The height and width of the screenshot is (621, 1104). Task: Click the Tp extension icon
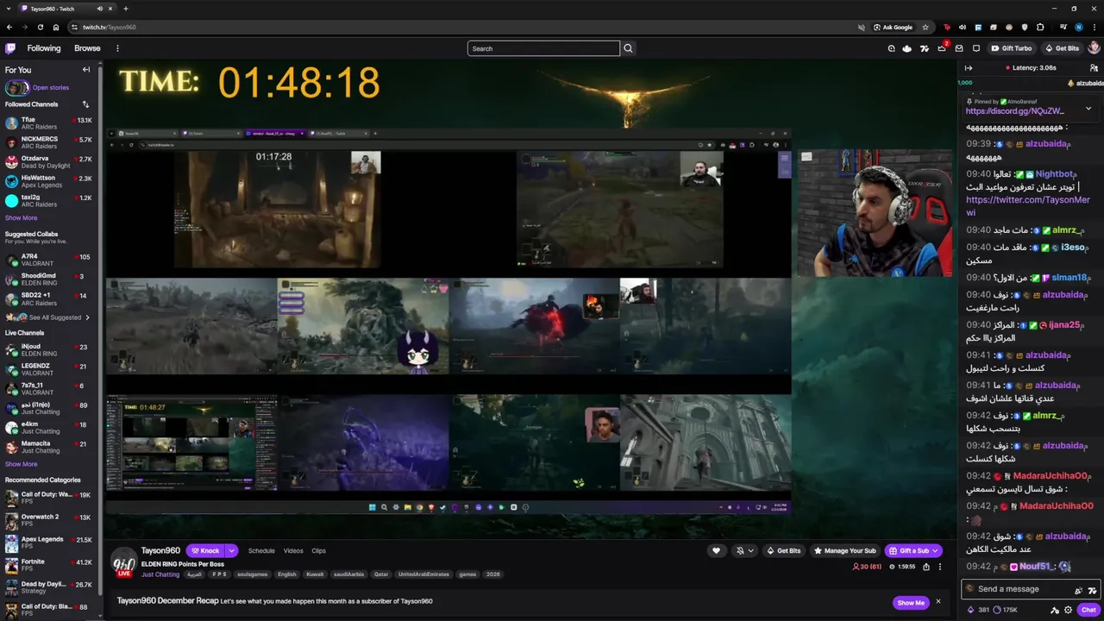[x=947, y=27]
